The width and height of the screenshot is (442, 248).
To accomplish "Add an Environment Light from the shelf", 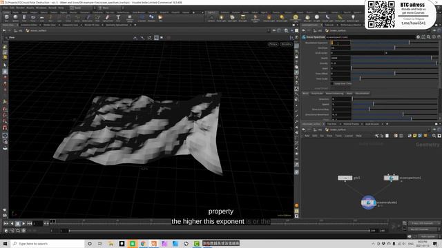I will tap(295, 18).
